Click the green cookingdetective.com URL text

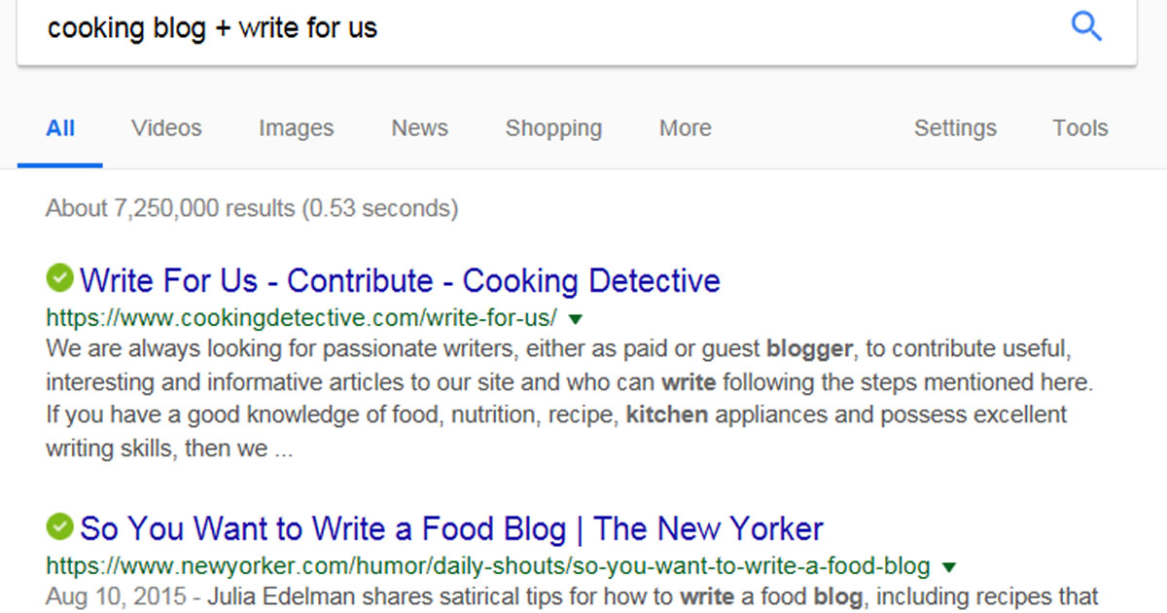(301, 318)
